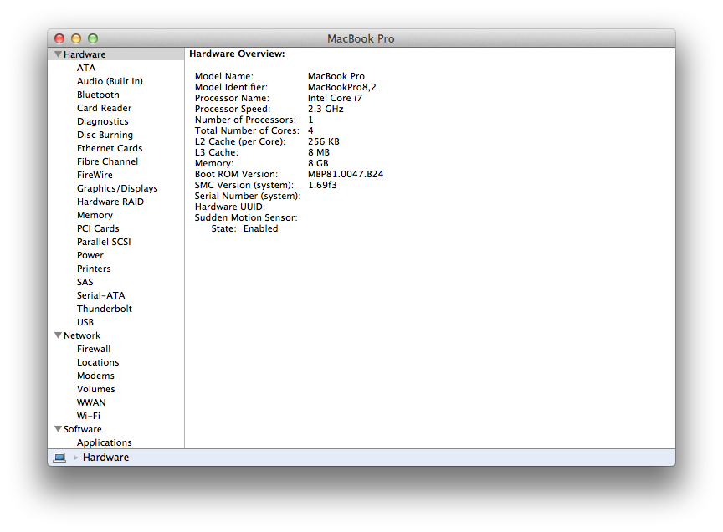Click processor speed value 2.3 GHz
This screenshot has width=723, height=532.
(x=326, y=109)
